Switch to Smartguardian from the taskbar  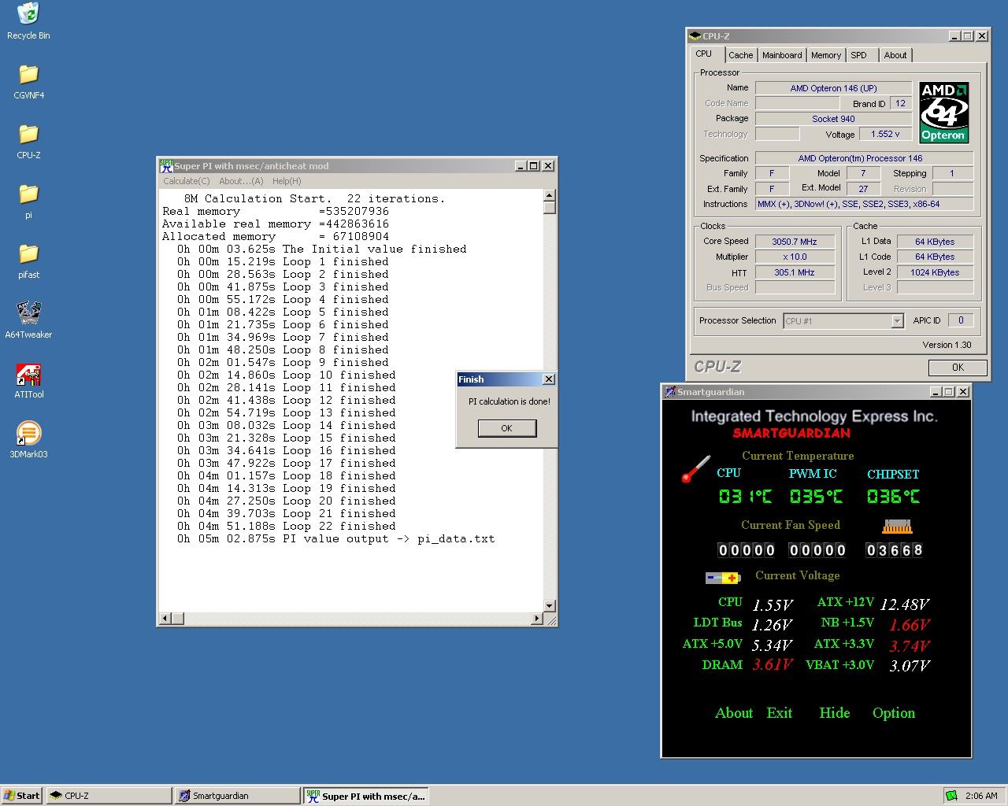(237, 796)
